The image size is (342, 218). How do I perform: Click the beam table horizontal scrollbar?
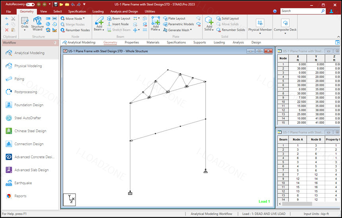tap(297, 204)
